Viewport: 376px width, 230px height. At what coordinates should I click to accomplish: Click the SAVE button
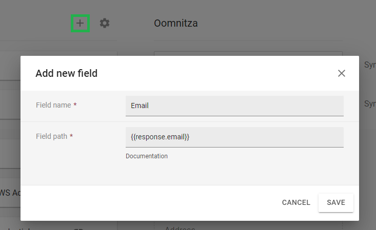tap(335, 203)
